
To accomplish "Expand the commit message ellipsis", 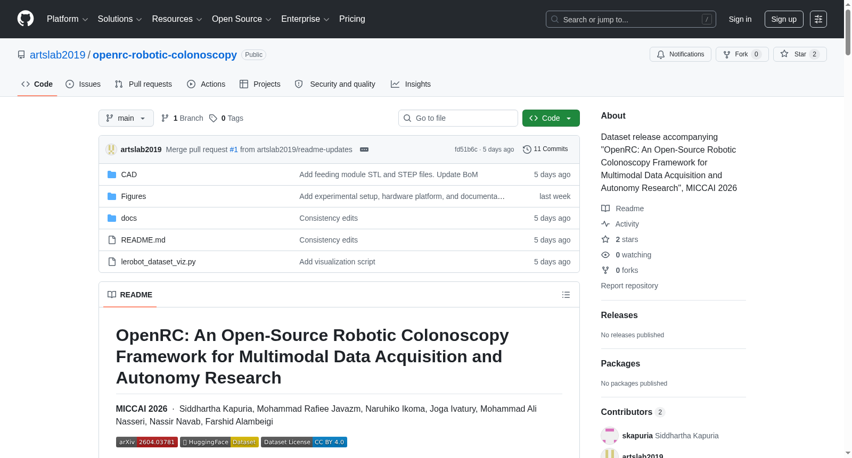I will click(364, 149).
